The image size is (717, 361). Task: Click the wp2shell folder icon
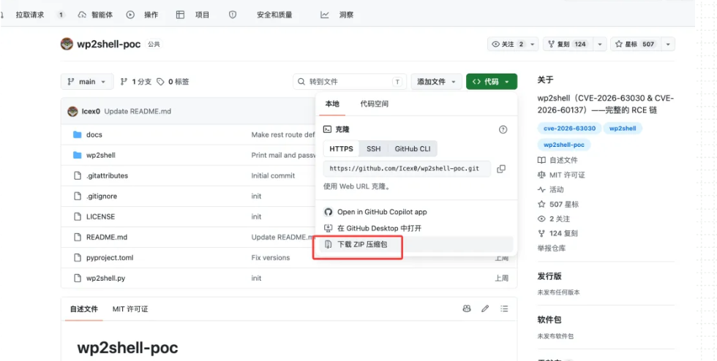click(78, 156)
